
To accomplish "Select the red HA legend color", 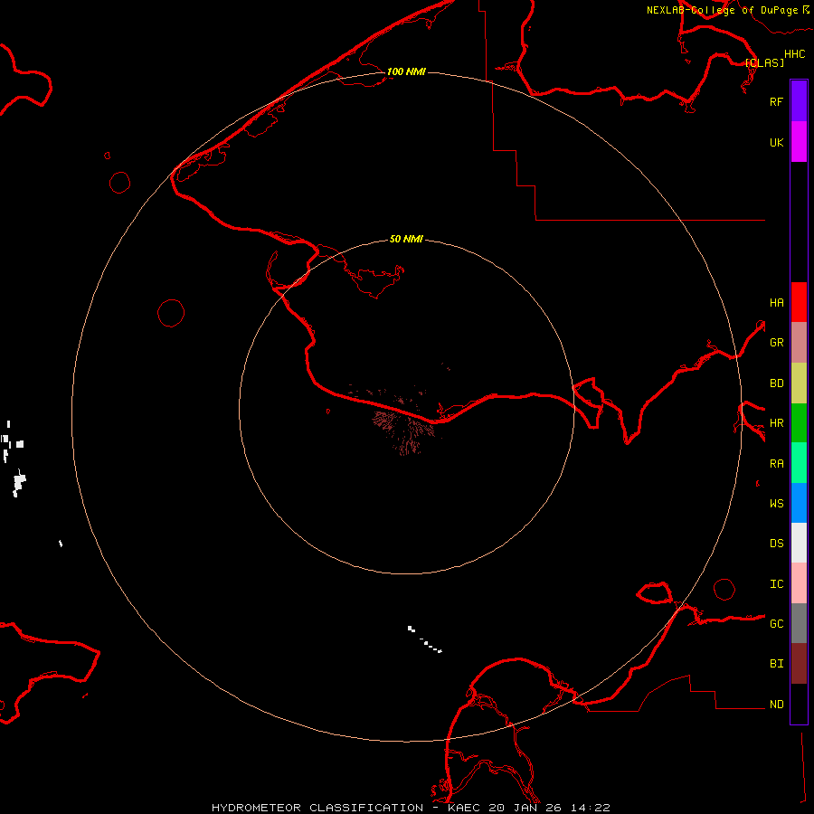I will pos(799,302).
